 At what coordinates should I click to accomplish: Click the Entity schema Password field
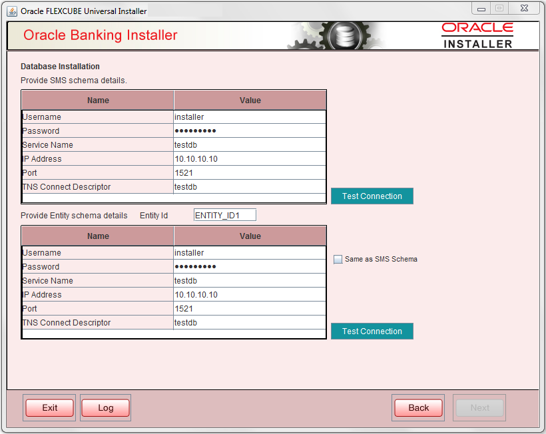click(x=250, y=266)
